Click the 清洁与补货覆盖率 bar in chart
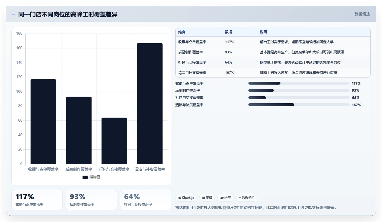 click(x=150, y=104)
